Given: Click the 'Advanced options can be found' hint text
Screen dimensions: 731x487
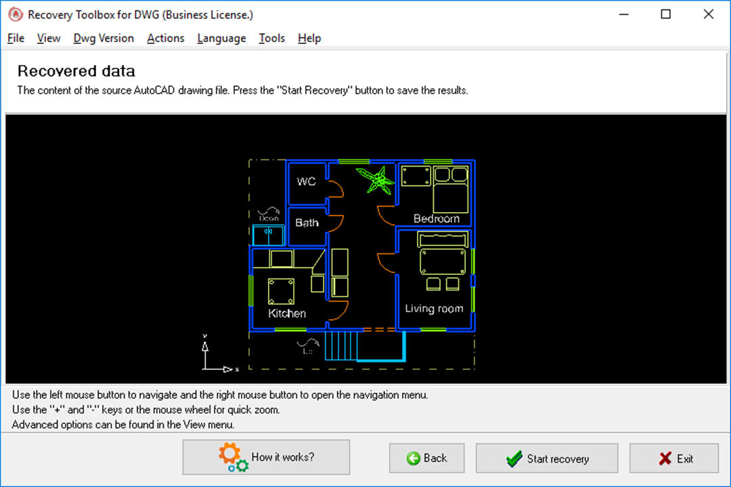Looking at the screenshot, I should click(x=123, y=425).
